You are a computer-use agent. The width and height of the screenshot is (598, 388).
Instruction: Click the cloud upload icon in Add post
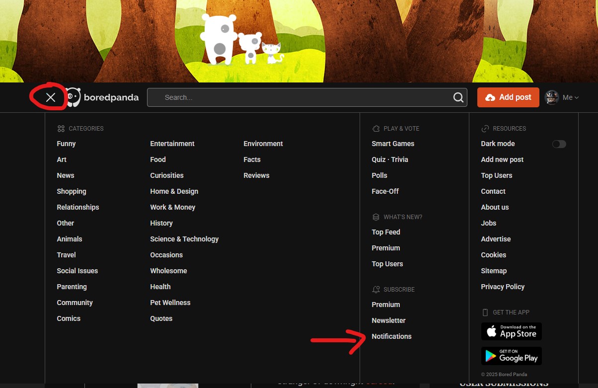[490, 97]
